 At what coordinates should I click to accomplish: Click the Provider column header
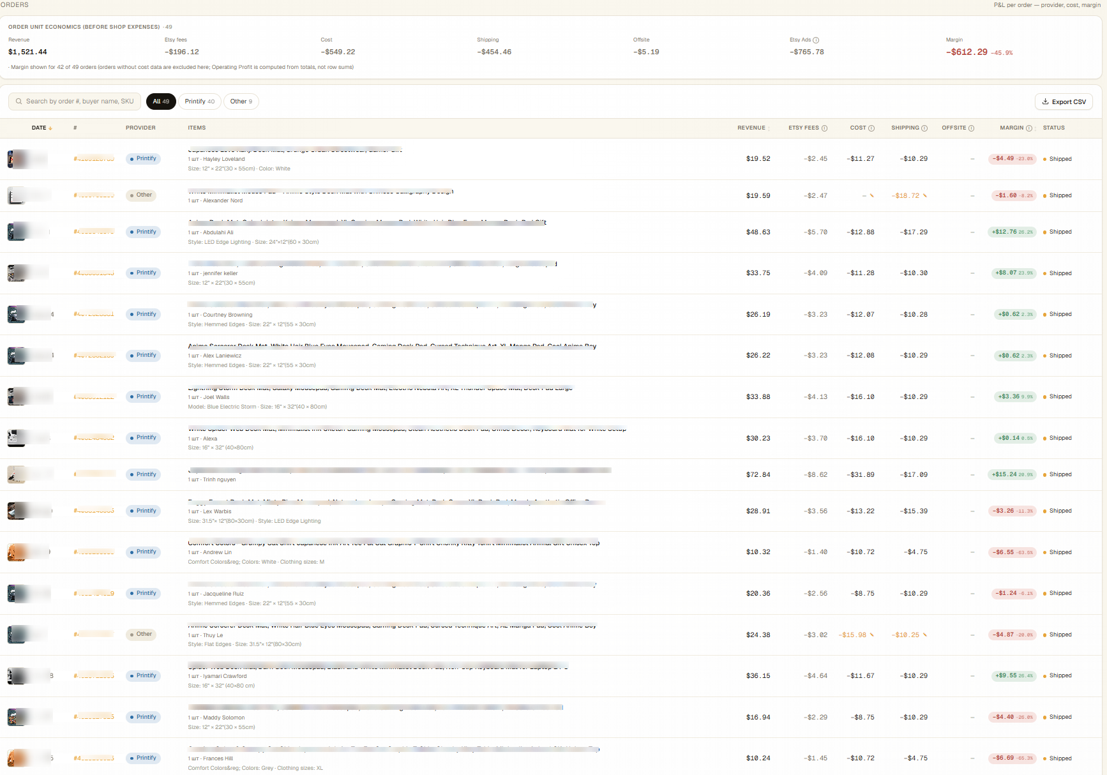(140, 128)
